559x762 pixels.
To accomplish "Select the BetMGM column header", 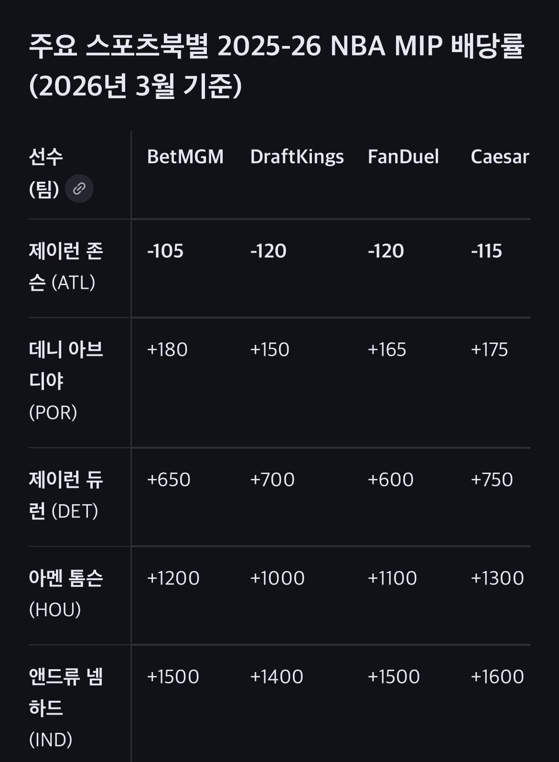I will coord(185,157).
